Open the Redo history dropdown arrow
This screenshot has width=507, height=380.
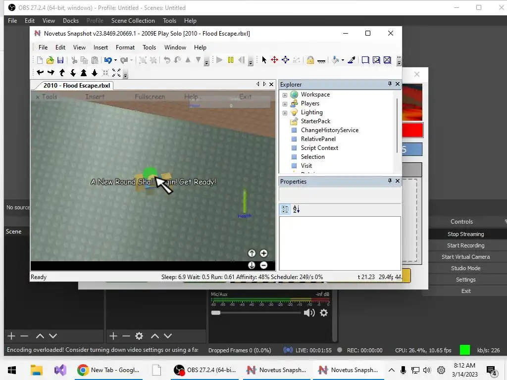(131, 60)
